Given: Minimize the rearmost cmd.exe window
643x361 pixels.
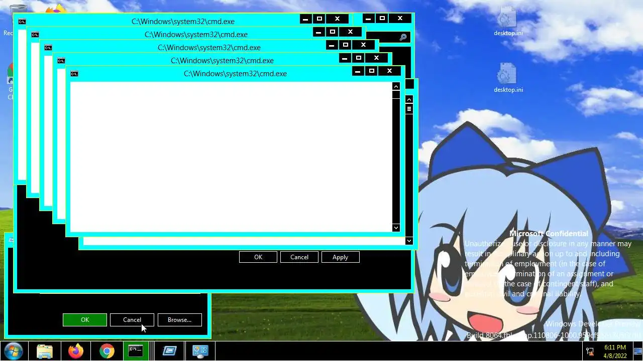Looking at the screenshot, I should click(x=305, y=19).
